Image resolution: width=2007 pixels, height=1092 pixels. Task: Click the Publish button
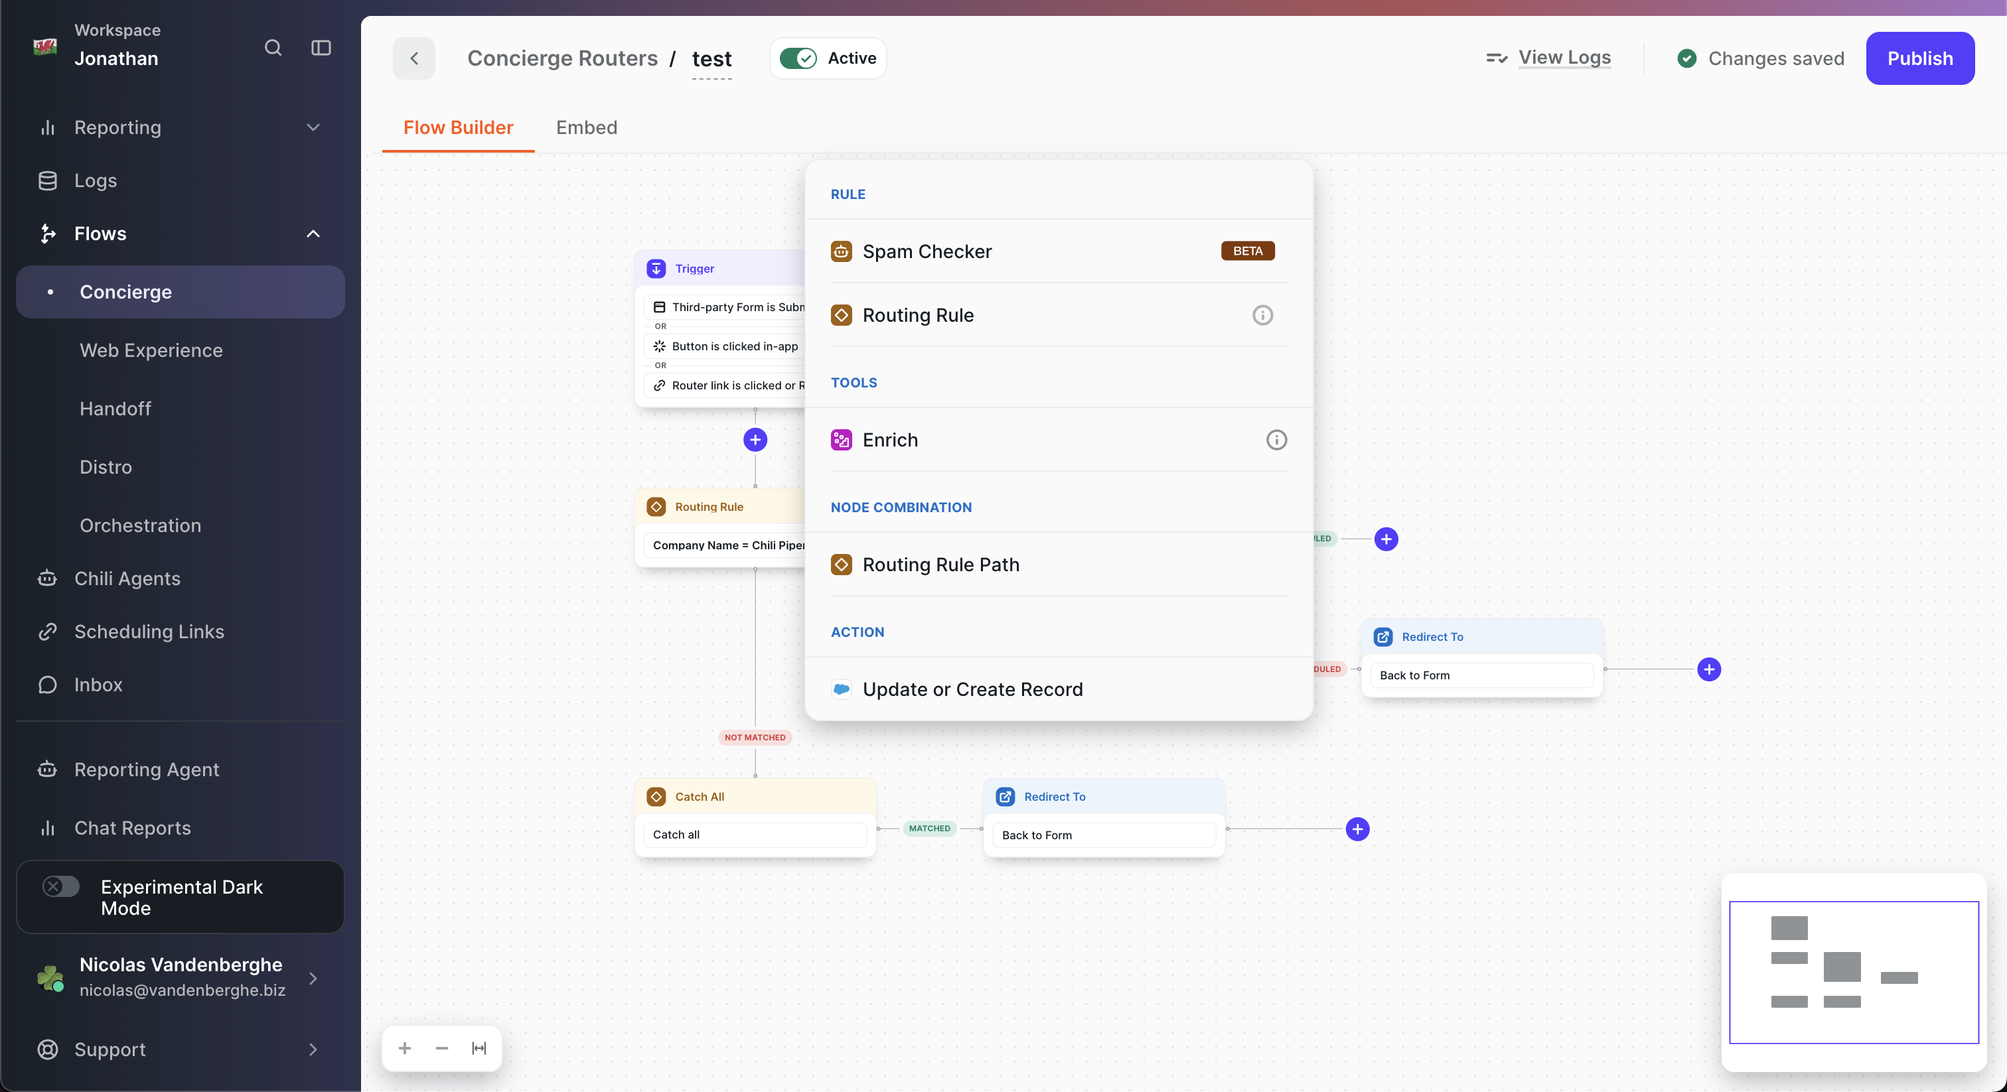1920,58
